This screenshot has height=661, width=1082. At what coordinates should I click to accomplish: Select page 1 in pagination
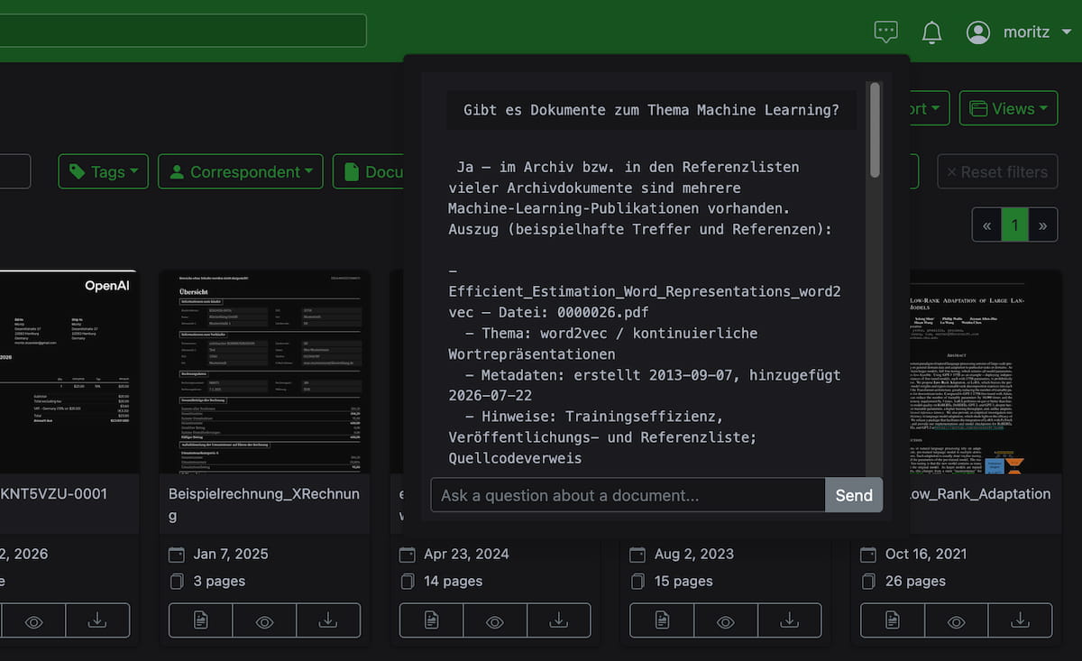click(1015, 225)
